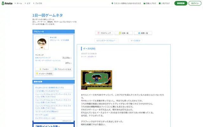This screenshot has height=127, width=203.
Task: Open the blog title 1日一回ゲームネタ
Action: [48, 15]
